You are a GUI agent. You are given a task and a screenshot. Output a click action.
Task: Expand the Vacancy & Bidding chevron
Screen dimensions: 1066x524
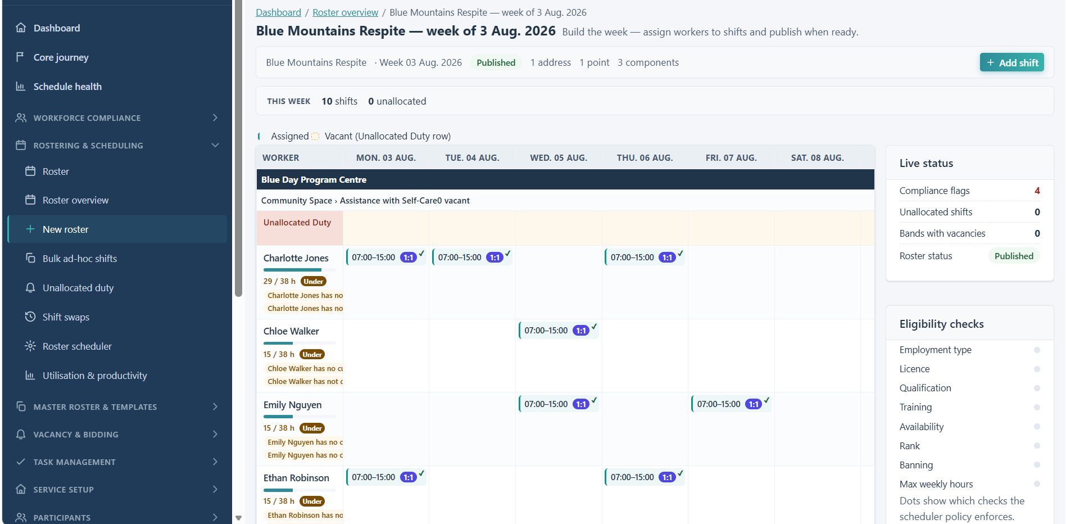(215, 434)
